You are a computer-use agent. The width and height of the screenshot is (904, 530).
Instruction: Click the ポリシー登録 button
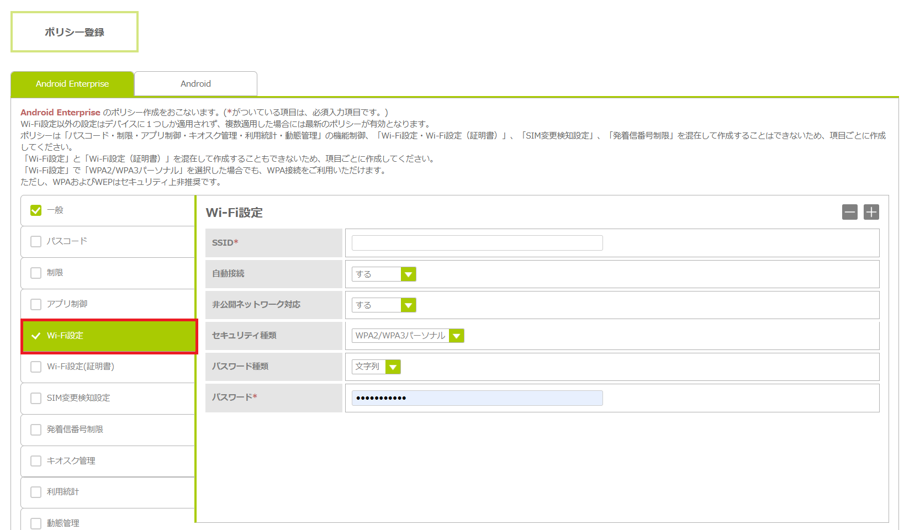click(75, 32)
